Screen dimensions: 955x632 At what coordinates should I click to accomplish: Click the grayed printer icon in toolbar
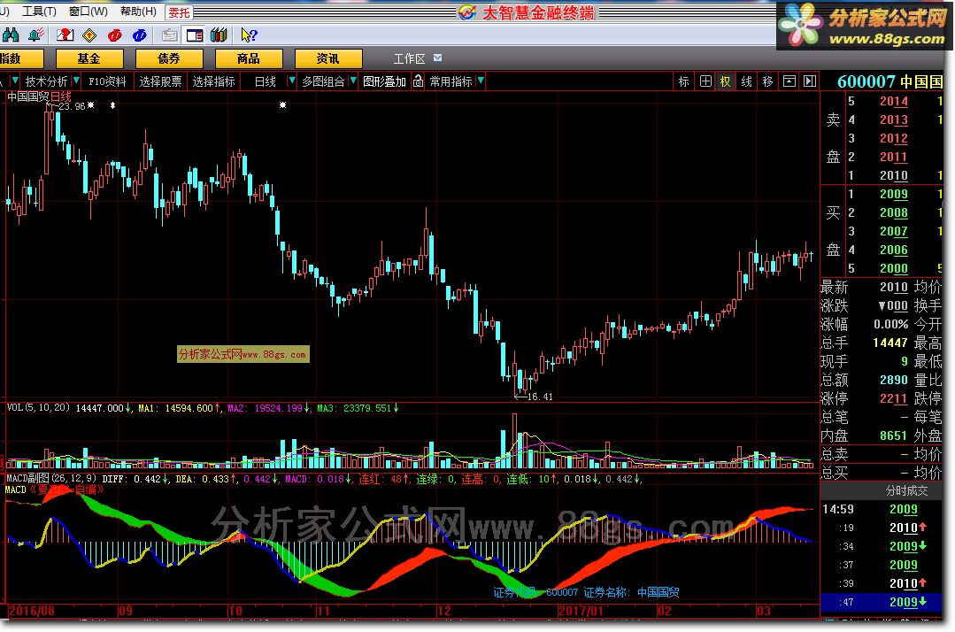pyautogui.click(x=169, y=35)
